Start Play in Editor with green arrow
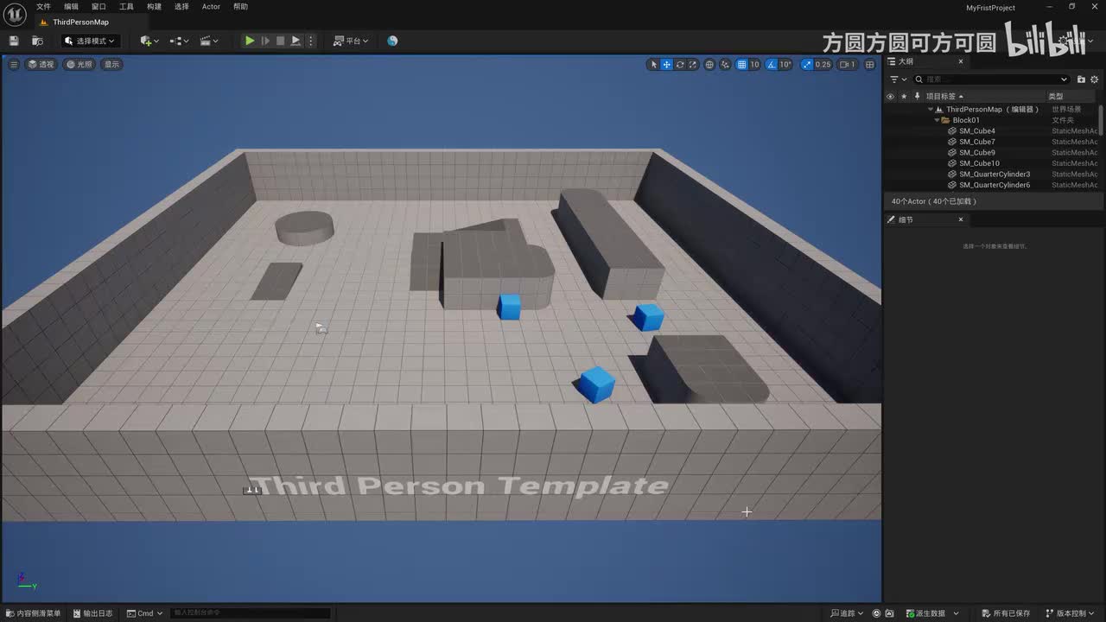This screenshot has width=1106, height=622. pos(250,41)
